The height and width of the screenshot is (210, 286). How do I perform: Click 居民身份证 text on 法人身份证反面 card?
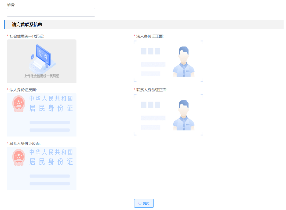click(51, 108)
